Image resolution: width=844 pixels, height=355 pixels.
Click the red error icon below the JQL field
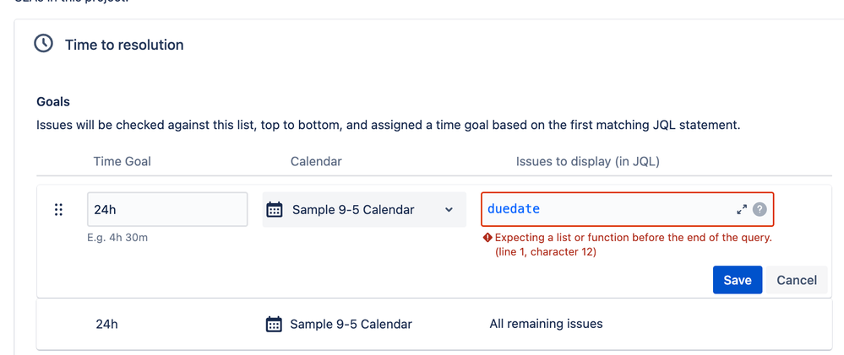point(487,238)
